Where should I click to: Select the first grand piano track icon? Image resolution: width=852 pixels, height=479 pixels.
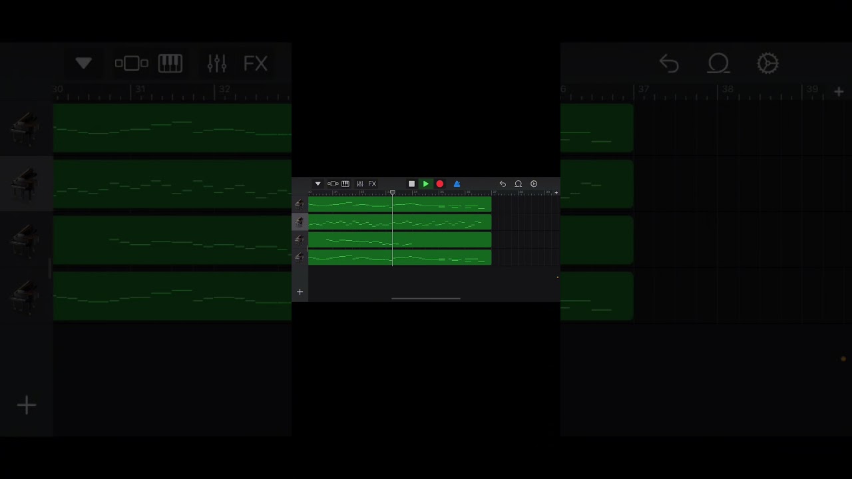pos(300,204)
